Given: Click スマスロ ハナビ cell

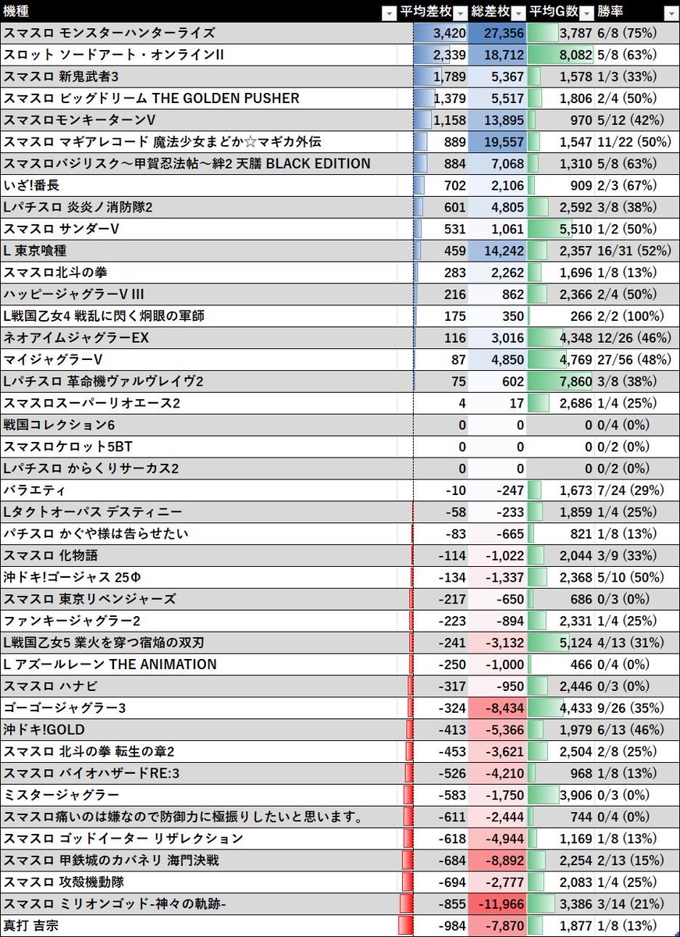Looking at the screenshot, I should pyautogui.click(x=199, y=687).
